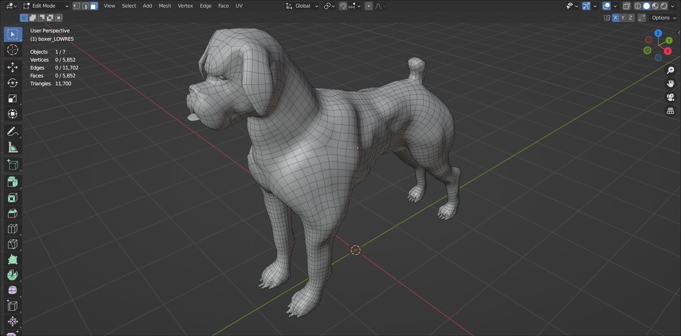Open proportional editing falloff dropdown
The height and width of the screenshot is (336, 681).
pyautogui.click(x=380, y=6)
